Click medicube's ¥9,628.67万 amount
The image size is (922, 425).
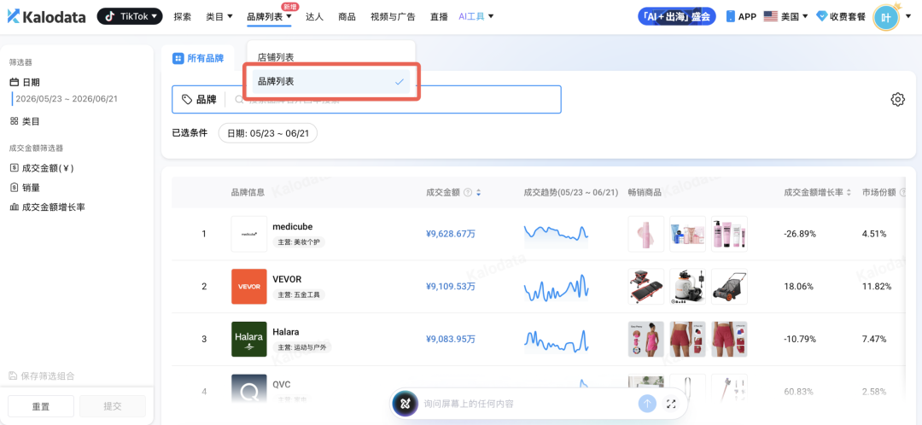coord(451,234)
